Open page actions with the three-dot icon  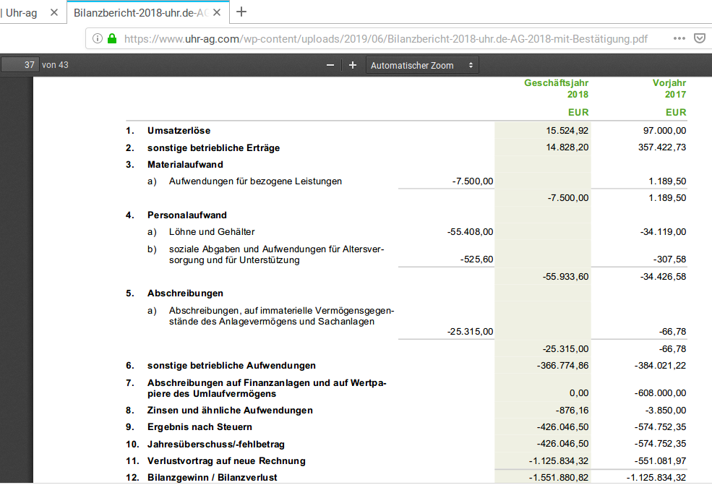tap(678, 39)
